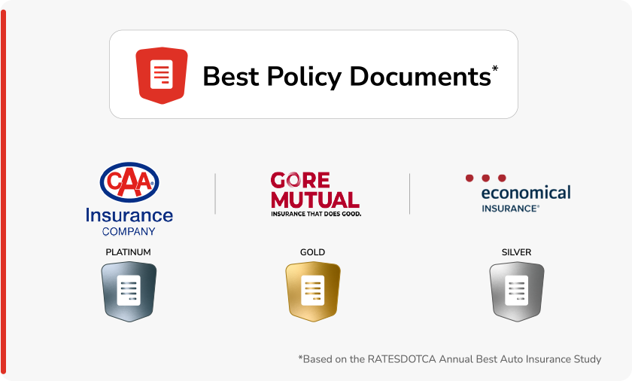The height and width of the screenshot is (381, 632).
Task: Click the gold shield badge
Action: click(x=313, y=291)
